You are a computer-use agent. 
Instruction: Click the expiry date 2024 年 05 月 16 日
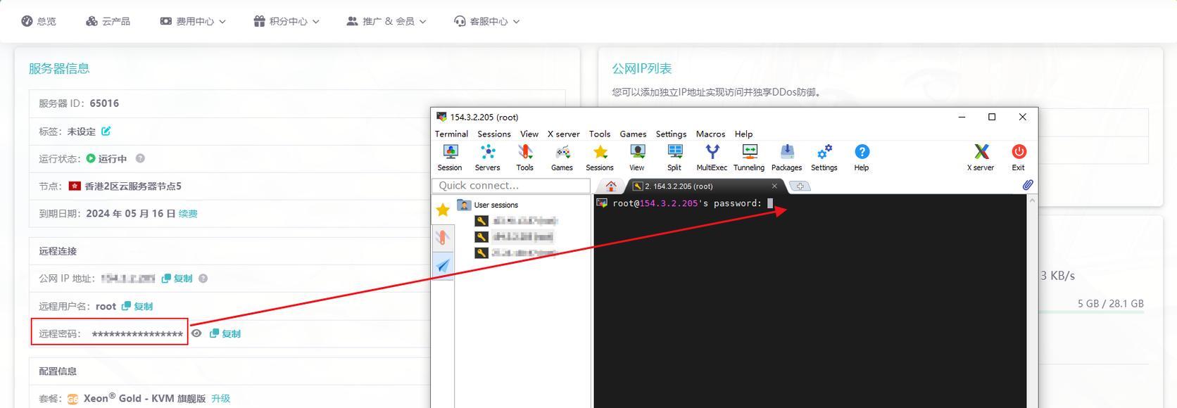click(131, 214)
